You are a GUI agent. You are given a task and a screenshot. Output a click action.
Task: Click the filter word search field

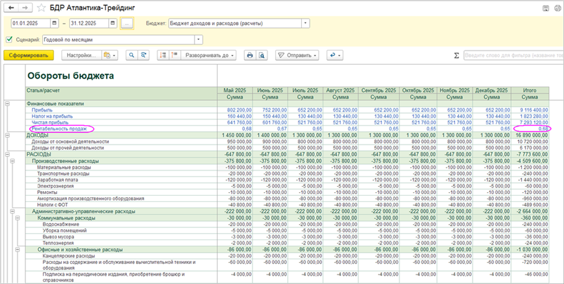point(512,55)
